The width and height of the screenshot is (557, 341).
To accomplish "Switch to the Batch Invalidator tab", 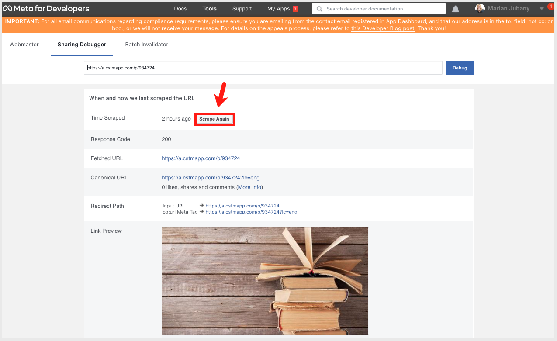I will 146,45.
